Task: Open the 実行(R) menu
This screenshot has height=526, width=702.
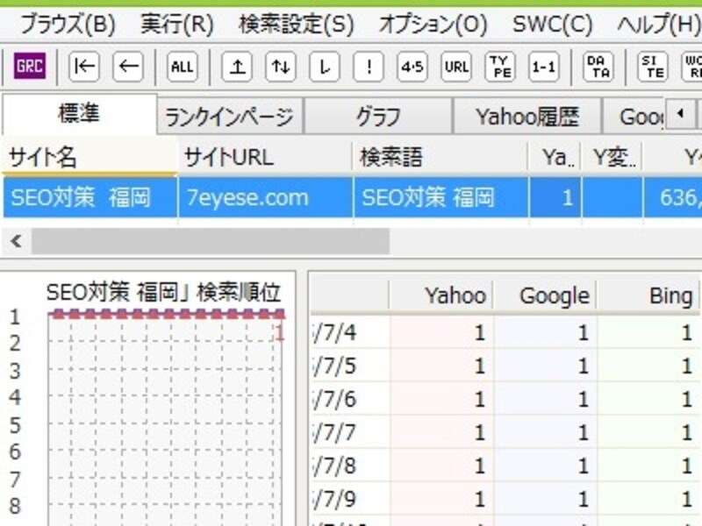Action: [177, 25]
